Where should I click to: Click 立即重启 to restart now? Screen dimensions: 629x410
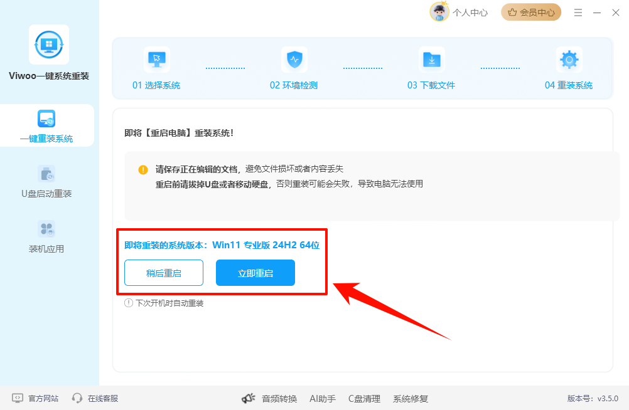point(255,273)
